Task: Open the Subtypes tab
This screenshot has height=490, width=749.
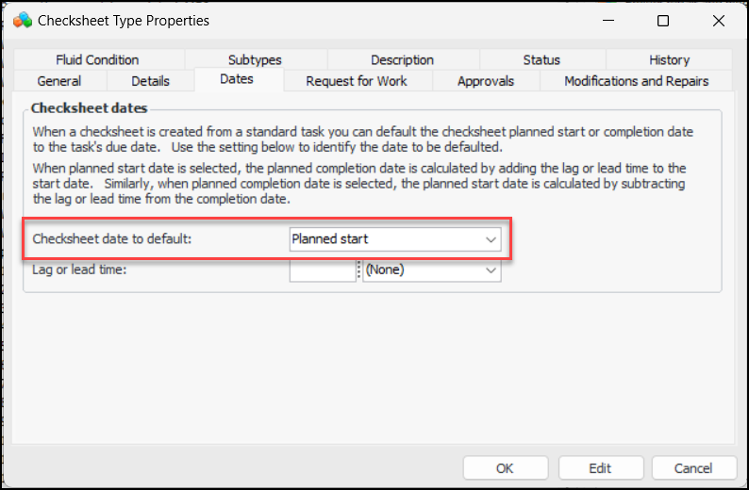Action: click(255, 60)
